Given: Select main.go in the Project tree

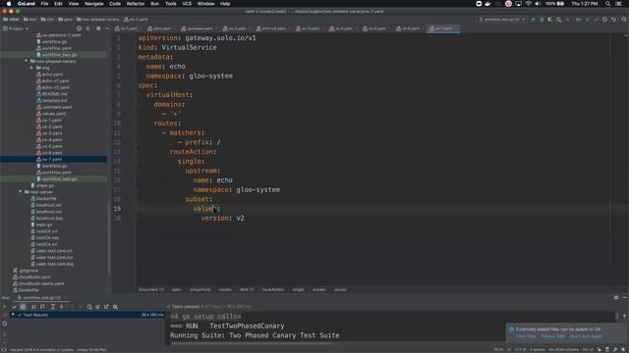Looking at the screenshot, I should tap(43, 225).
